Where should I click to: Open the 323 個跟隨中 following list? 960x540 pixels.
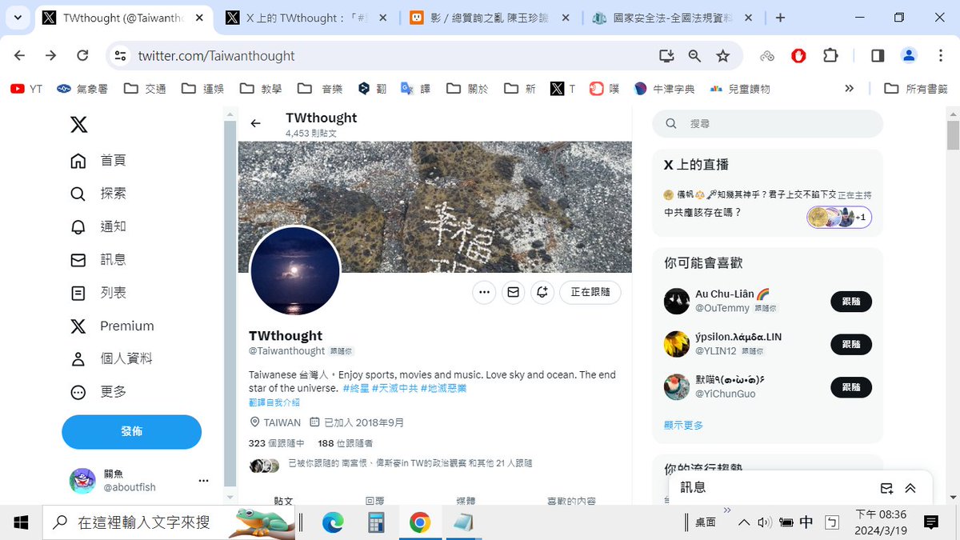coord(277,443)
